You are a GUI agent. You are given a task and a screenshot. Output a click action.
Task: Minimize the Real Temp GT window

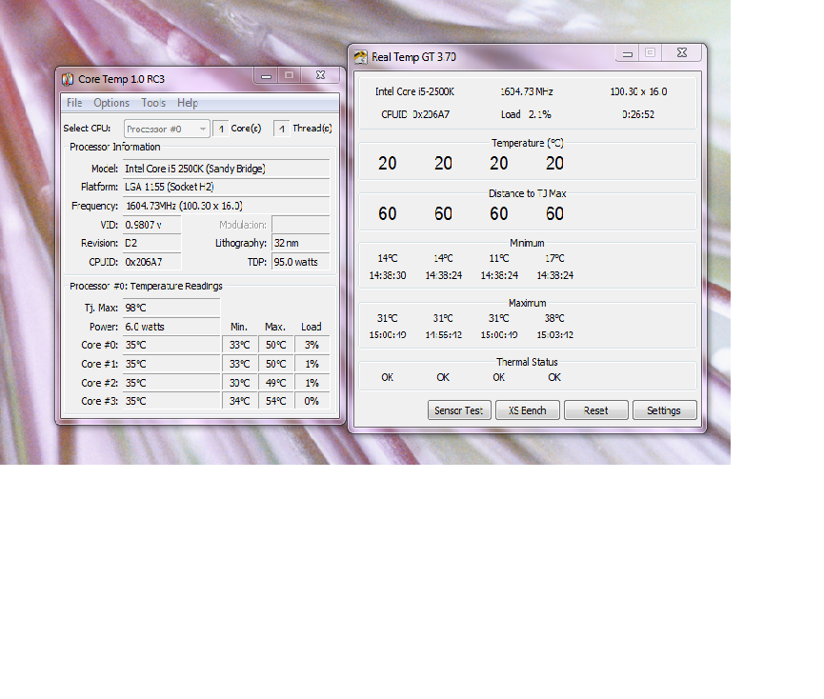(628, 53)
